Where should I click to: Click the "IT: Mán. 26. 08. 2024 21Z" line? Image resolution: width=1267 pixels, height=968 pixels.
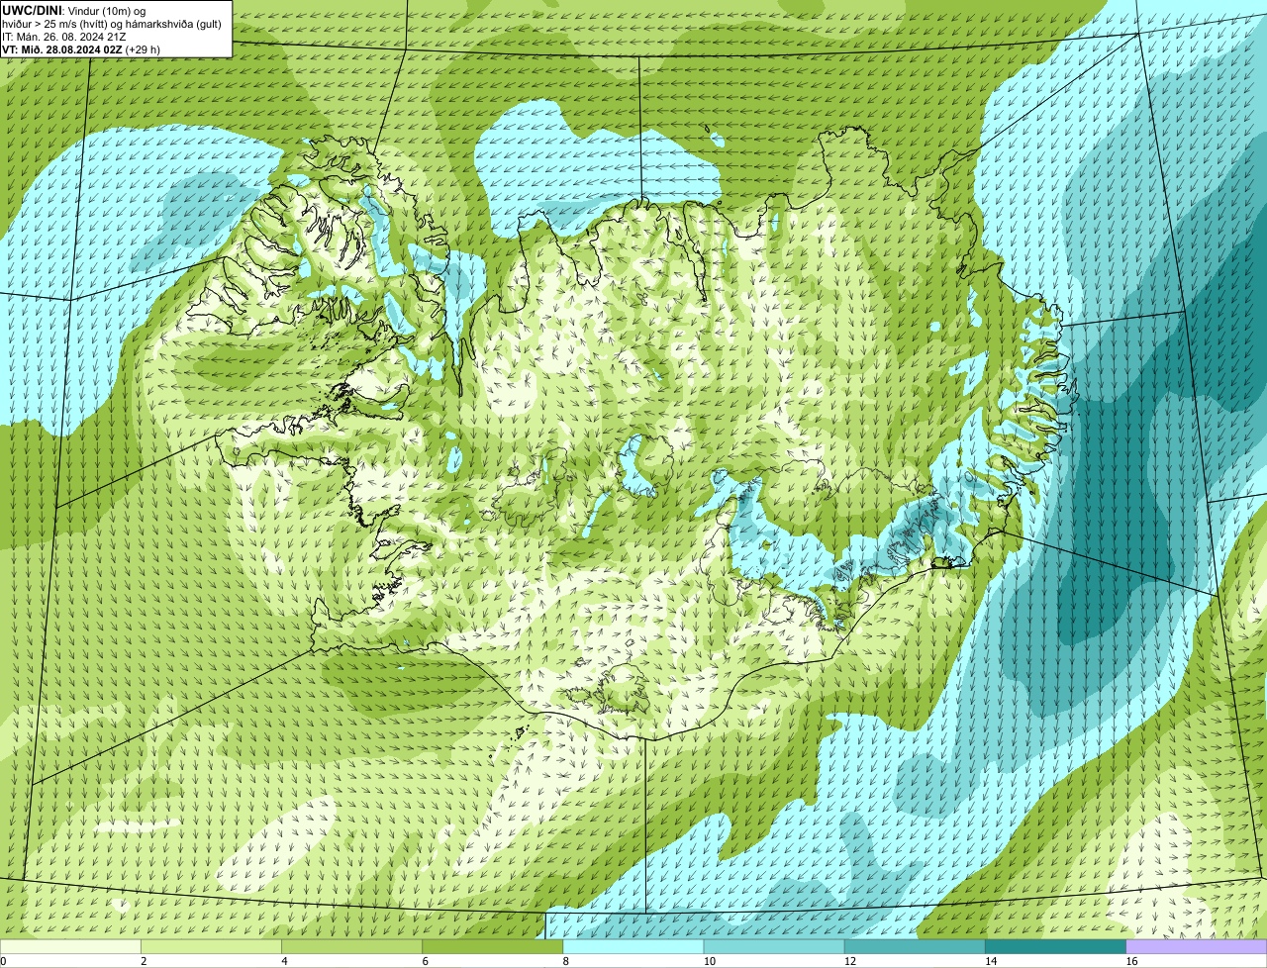click(x=63, y=37)
